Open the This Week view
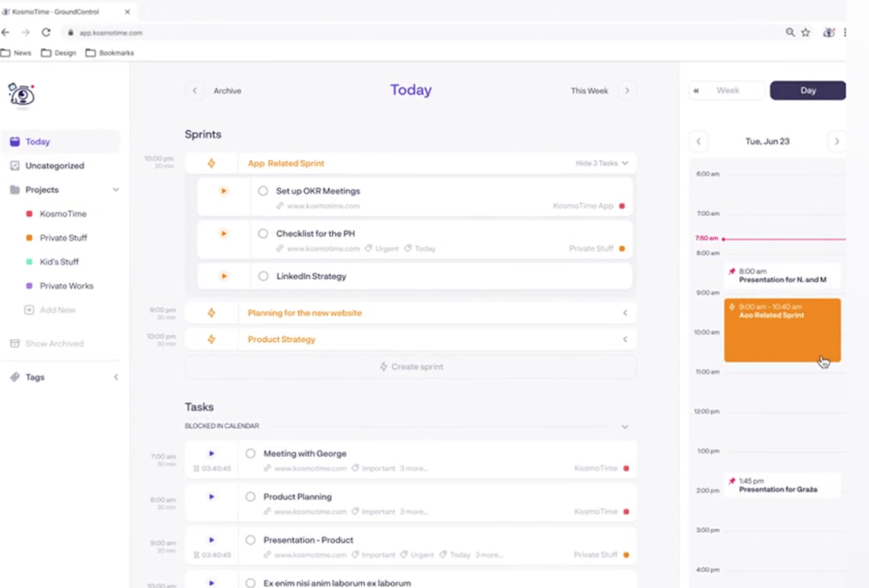The width and height of the screenshot is (869, 588). 588,90
